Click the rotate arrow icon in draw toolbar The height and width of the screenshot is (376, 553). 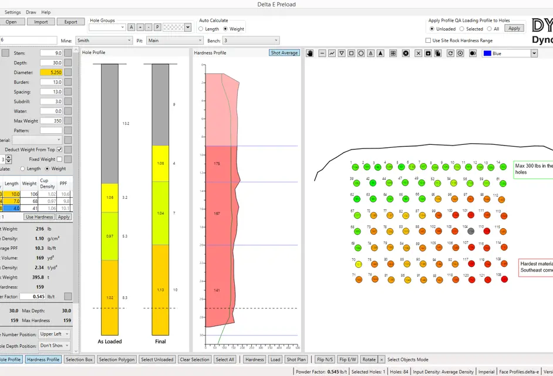coord(450,53)
